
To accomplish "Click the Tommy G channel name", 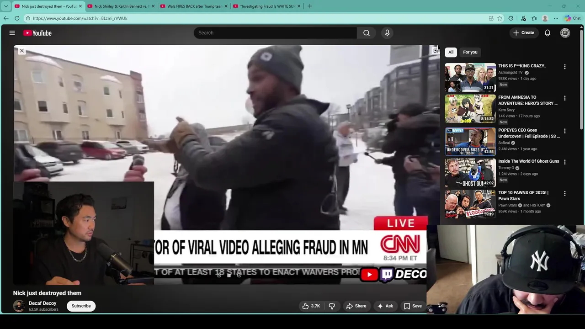I will (x=506, y=168).
